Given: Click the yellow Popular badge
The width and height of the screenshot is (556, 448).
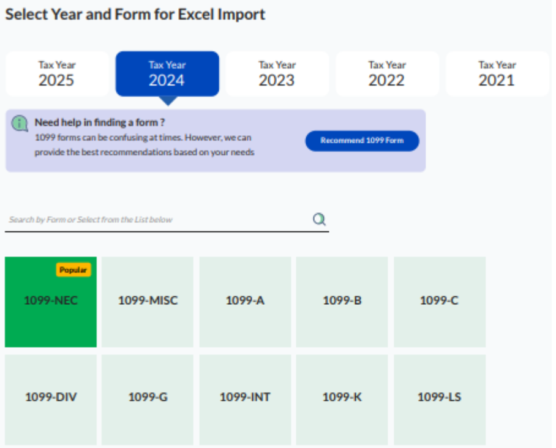Looking at the screenshot, I should coord(73,270).
